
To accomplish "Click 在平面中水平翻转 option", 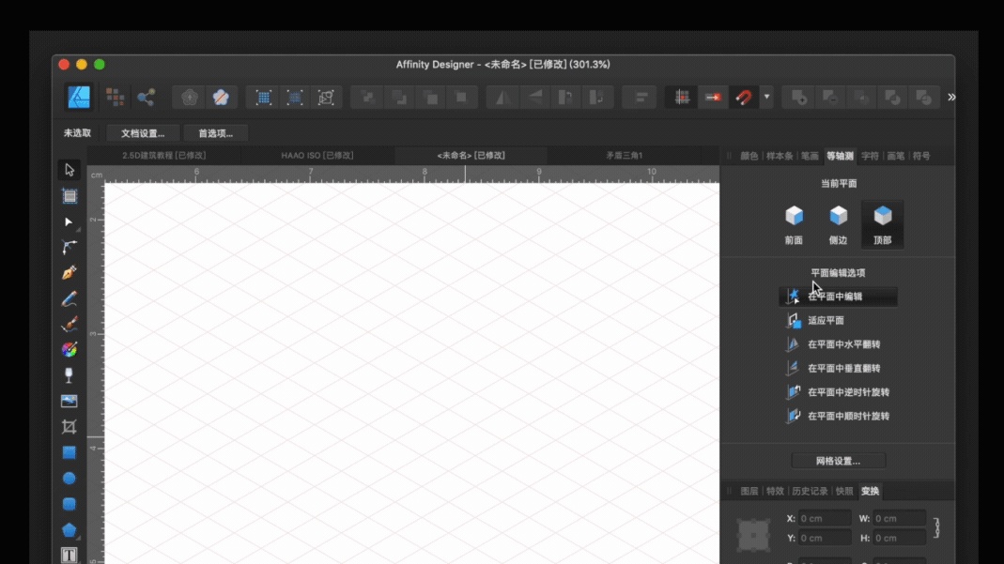I will point(838,344).
